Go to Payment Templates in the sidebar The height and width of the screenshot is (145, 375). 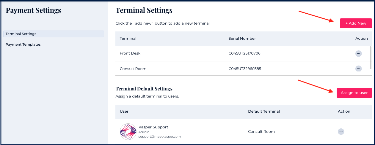[23, 44]
